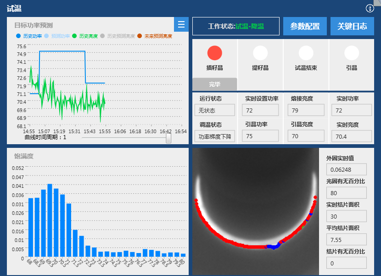Click the info icon at top right

click(370, 8)
